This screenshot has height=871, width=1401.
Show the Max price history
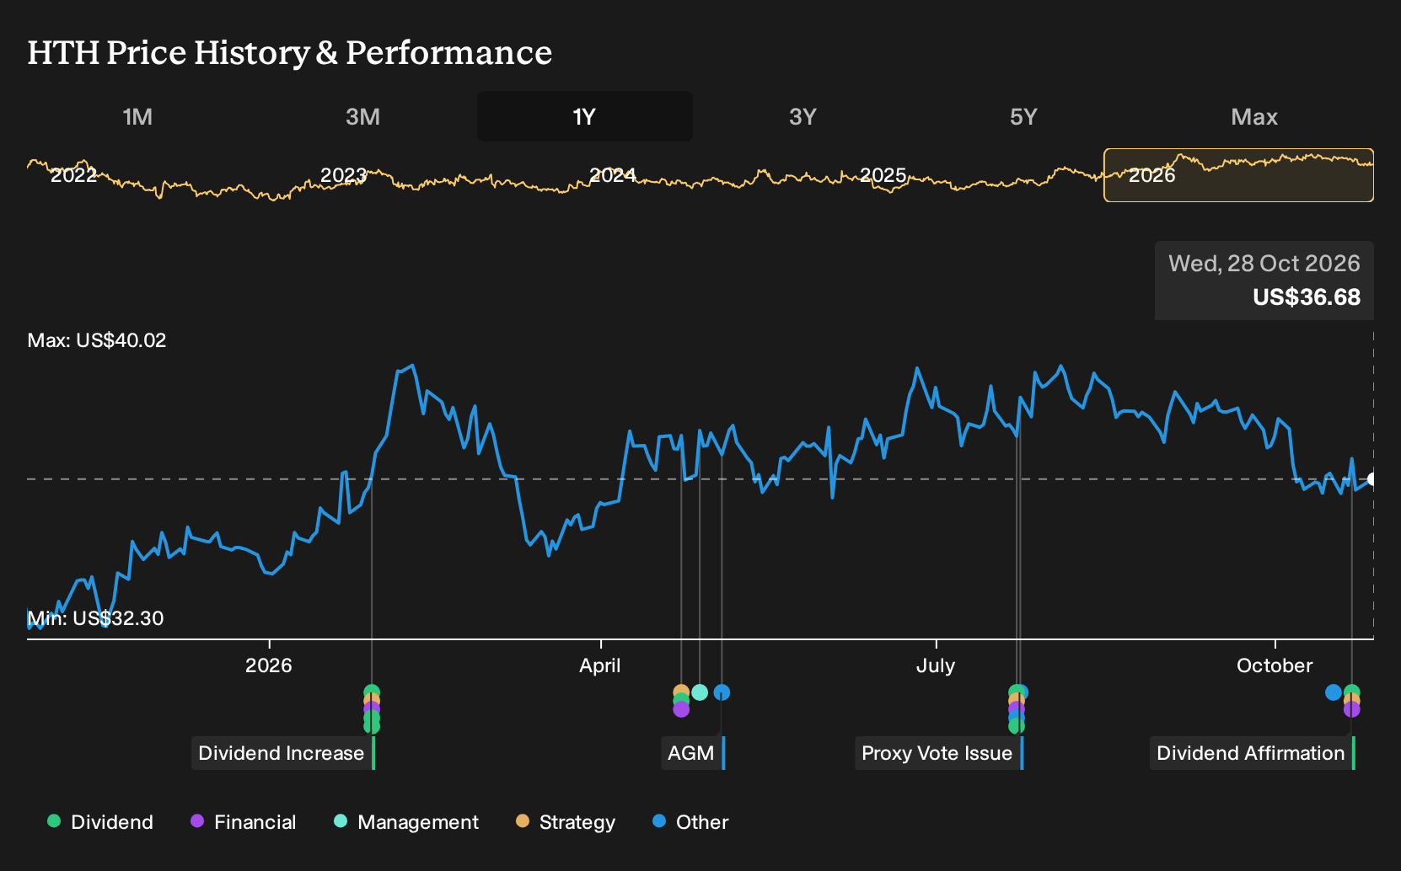(1254, 116)
